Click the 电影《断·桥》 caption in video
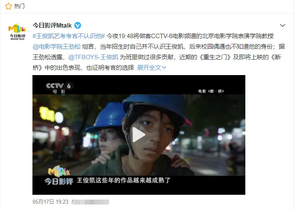 click(211, 91)
